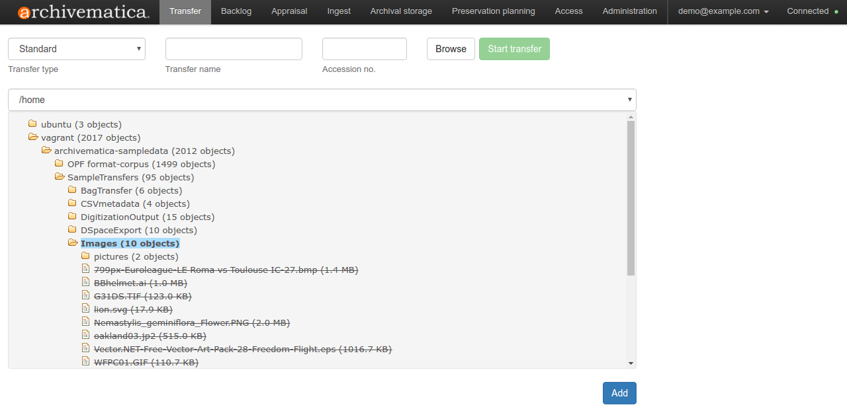Open the Preservation planning tab

493,11
